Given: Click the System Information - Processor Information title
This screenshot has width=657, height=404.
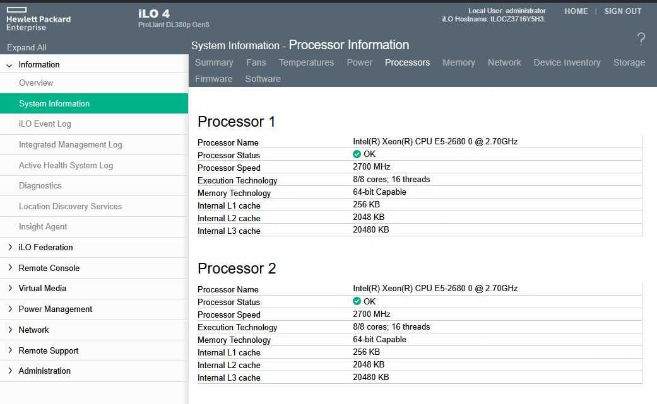Looking at the screenshot, I should (x=300, y=45).
